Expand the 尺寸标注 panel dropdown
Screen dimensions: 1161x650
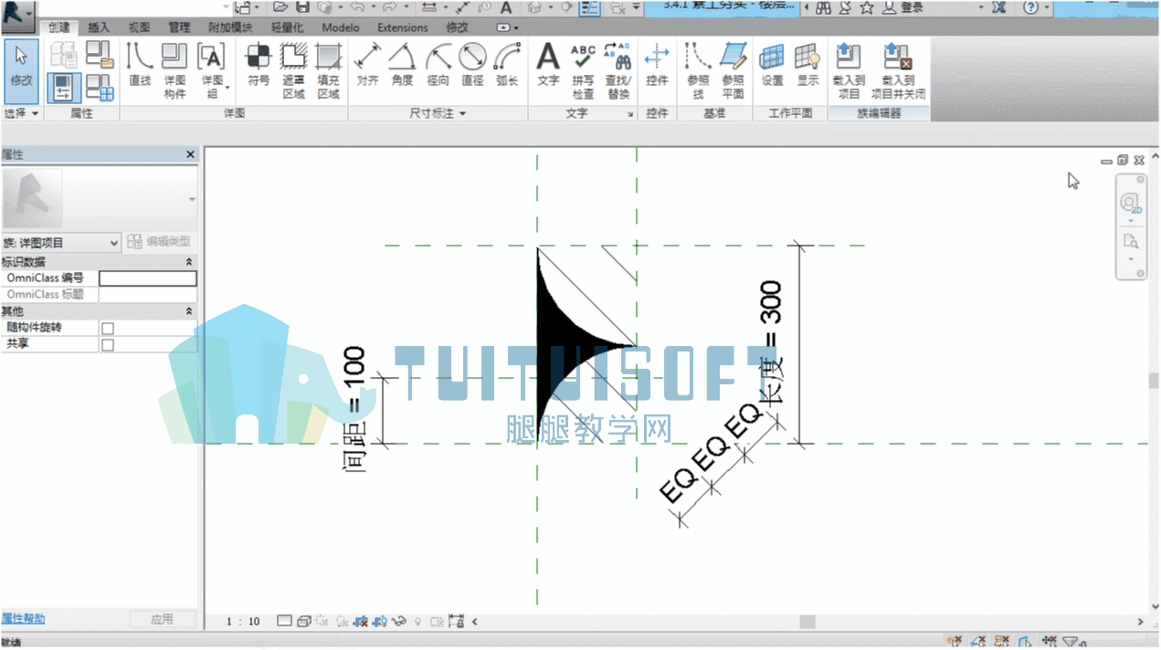(438, 114)
